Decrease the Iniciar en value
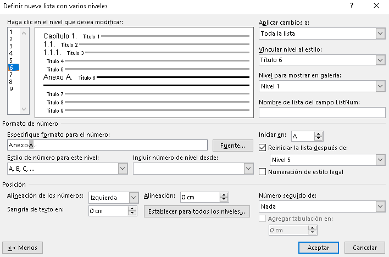Screen dimensions: 389x257 [318, 139]
